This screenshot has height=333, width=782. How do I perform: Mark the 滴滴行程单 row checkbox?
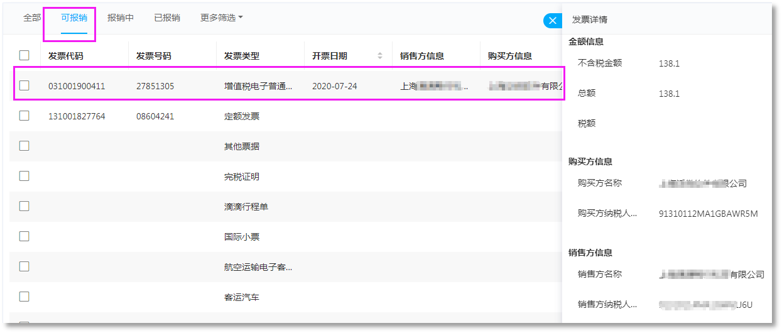[24, 206]
